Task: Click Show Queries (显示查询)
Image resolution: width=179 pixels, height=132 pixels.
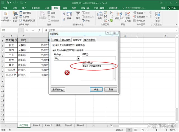Action: (x=25, y=13)
